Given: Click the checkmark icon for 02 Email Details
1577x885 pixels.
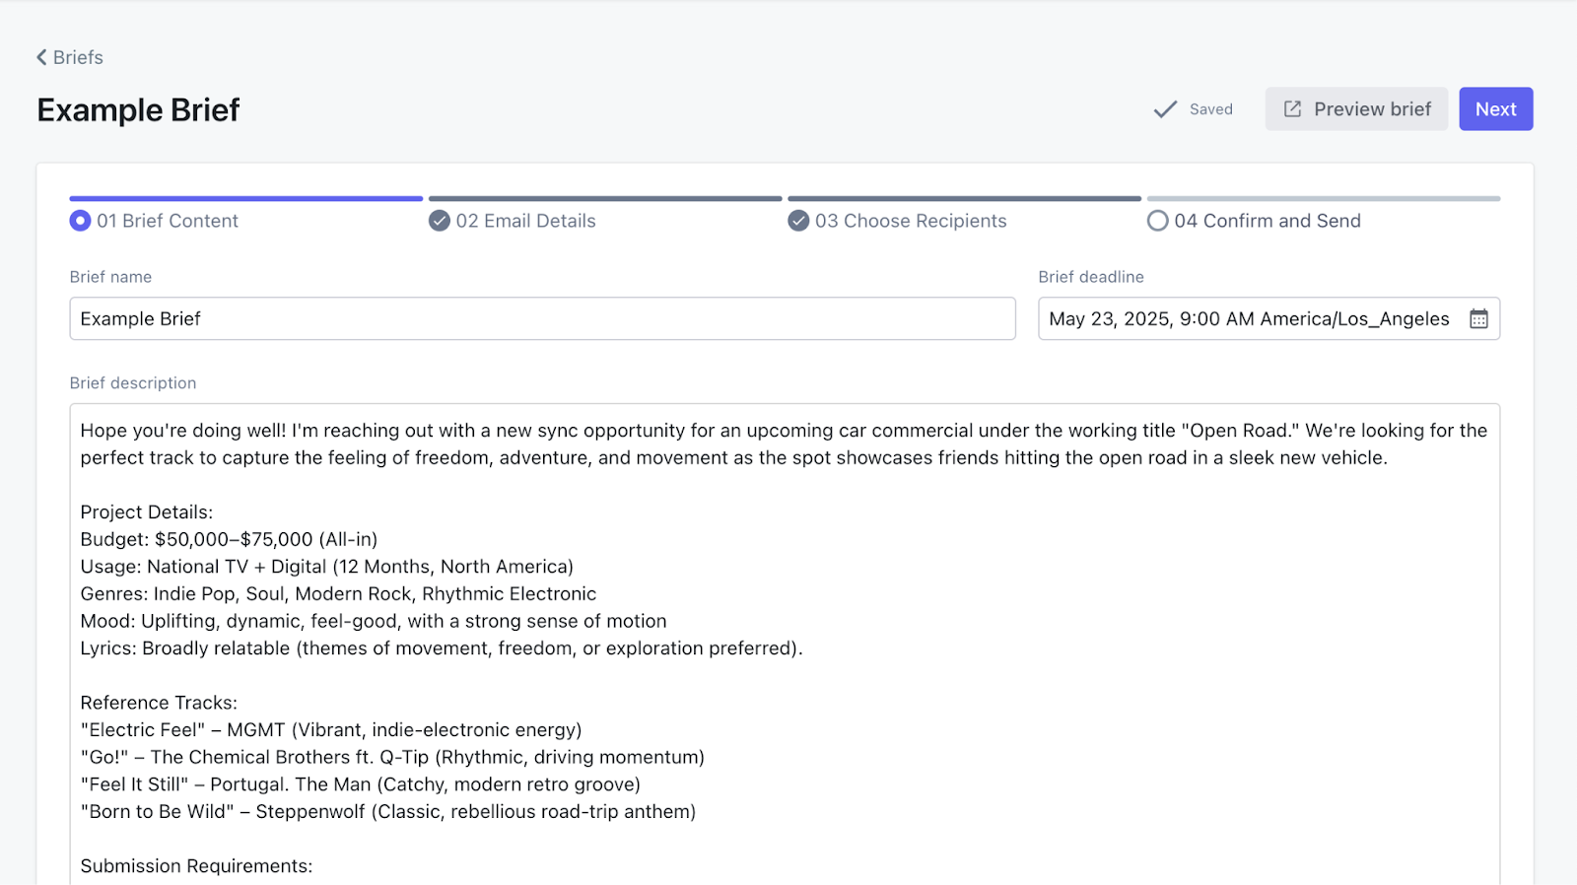Looking at the screenshot, I should (440, 221).
